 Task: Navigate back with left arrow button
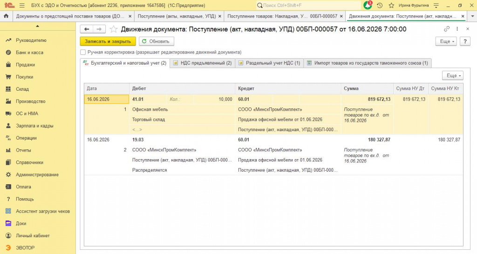87,29
